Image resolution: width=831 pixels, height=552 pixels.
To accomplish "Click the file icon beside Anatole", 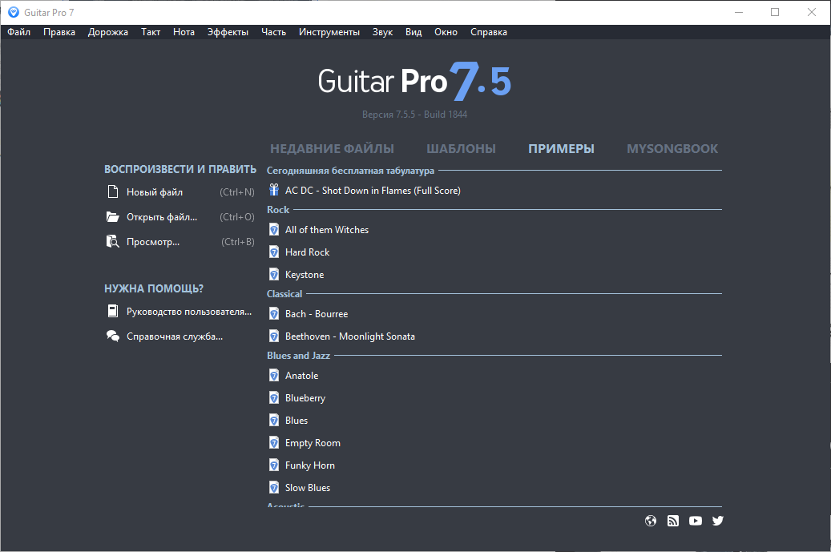I will click(274, 376).
